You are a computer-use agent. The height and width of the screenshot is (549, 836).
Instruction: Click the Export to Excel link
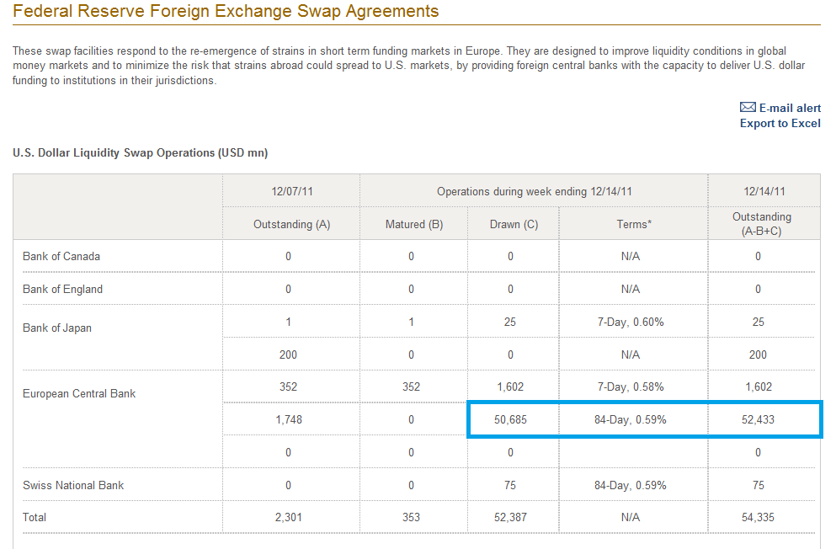pos(780,123)
